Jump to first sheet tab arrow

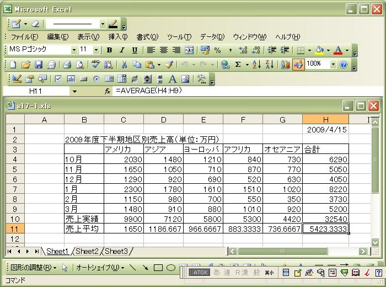click(9, 251)
